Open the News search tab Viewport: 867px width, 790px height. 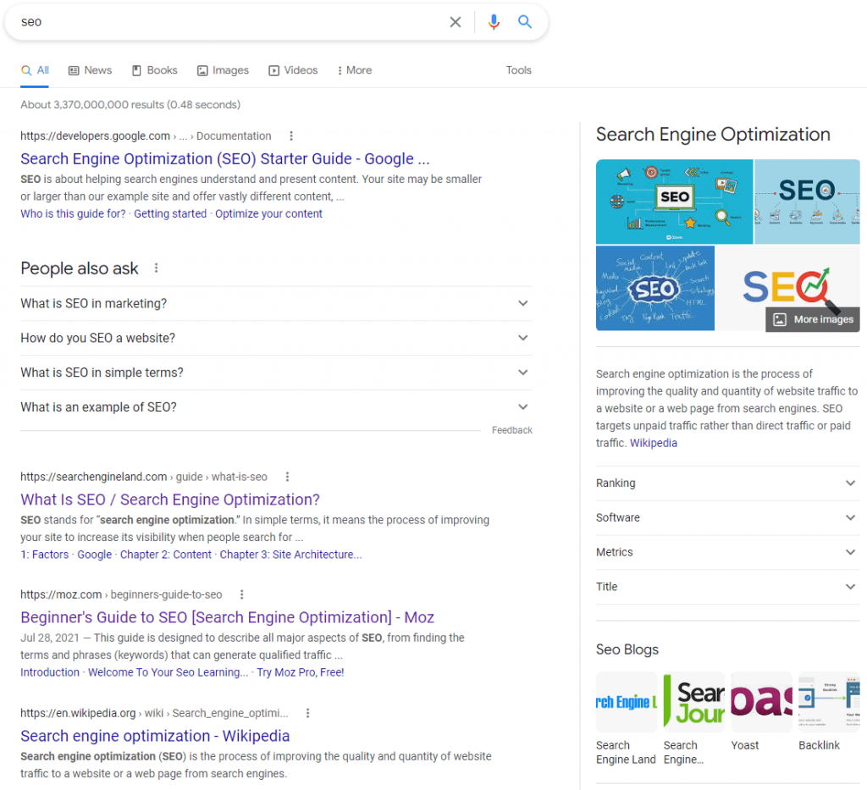90,70
